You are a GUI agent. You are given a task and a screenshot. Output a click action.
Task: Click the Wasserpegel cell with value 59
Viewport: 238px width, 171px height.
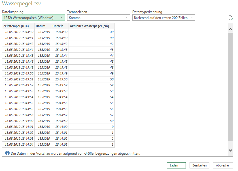(92, 121)
